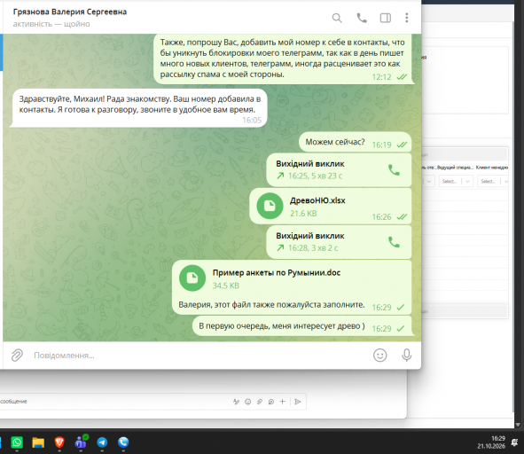
Task: Open the Ведущий специалист Select dropdown
Action: click(x=456, y=181)
